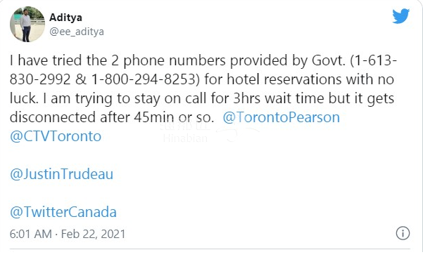Follow the @CTVToronto mention link
This screenshot has height=257, width=423.
pyautogui.click(x=56, y=136)
